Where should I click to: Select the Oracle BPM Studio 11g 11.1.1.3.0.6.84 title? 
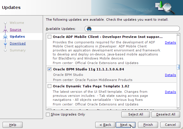point(89,69)
